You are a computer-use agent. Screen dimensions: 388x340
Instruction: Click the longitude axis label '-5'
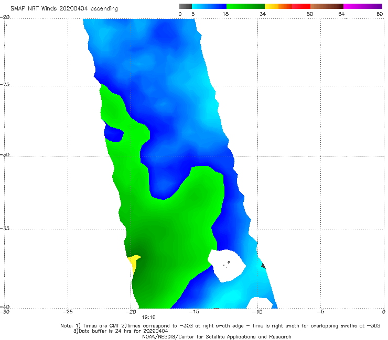(321, 312)
